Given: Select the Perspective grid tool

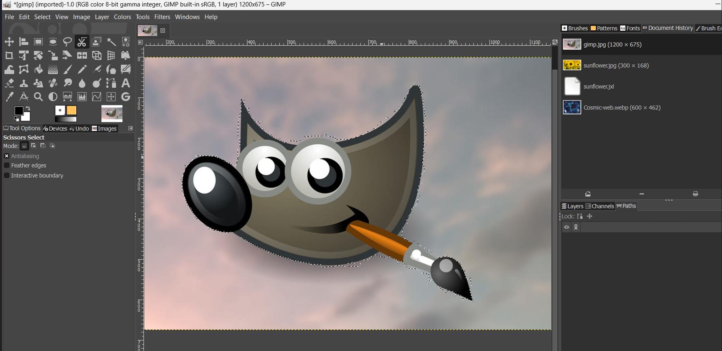Looking at the screenshot, I should click(111, 55).
